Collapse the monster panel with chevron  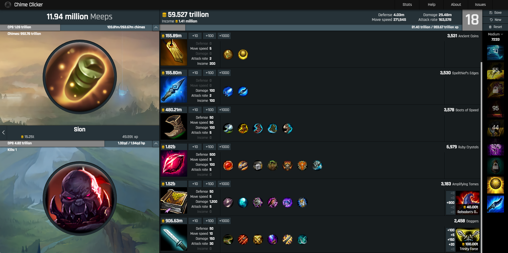156,143
